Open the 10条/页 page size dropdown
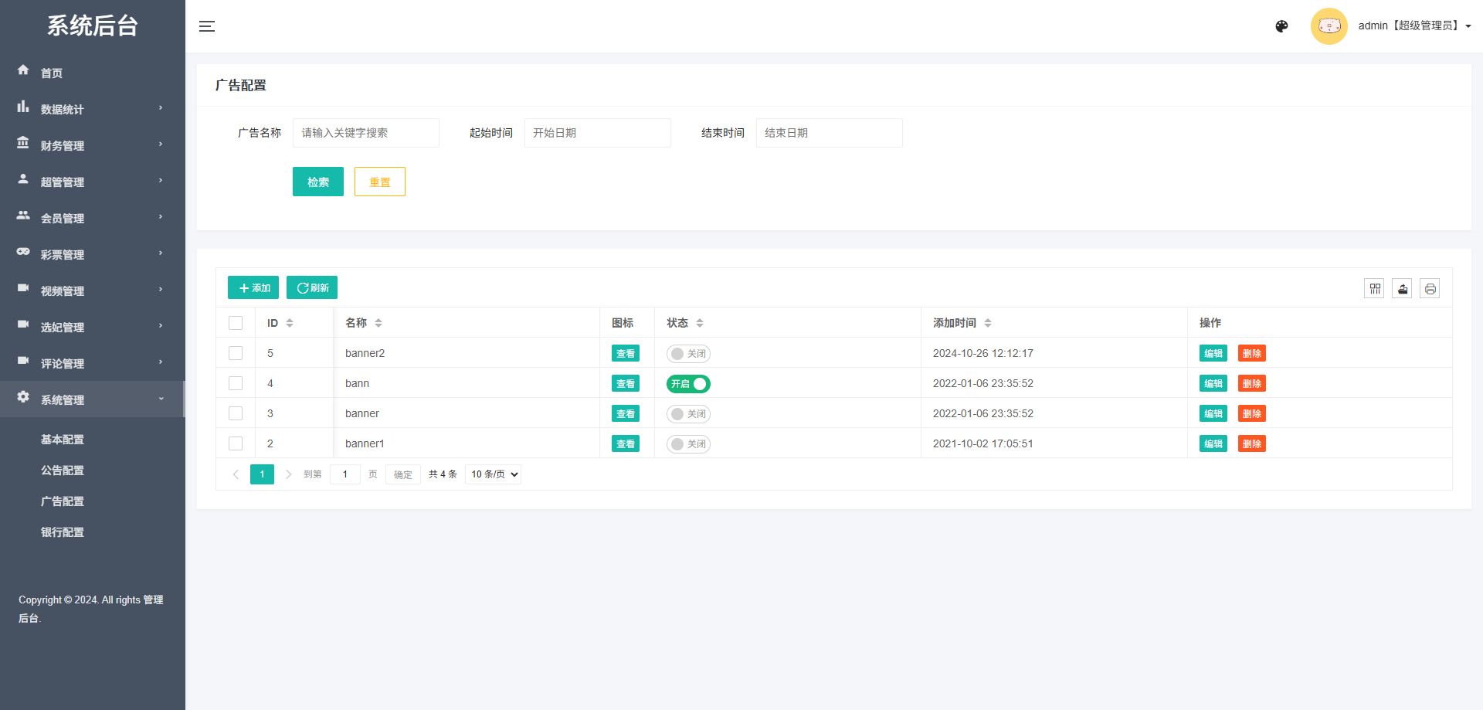Image resolution: width=1483 pixels, height=710 pixels. (x=493, y=474)
